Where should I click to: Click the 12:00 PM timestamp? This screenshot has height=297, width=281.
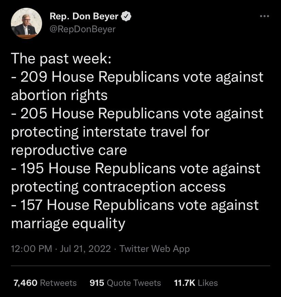(32, 249)
